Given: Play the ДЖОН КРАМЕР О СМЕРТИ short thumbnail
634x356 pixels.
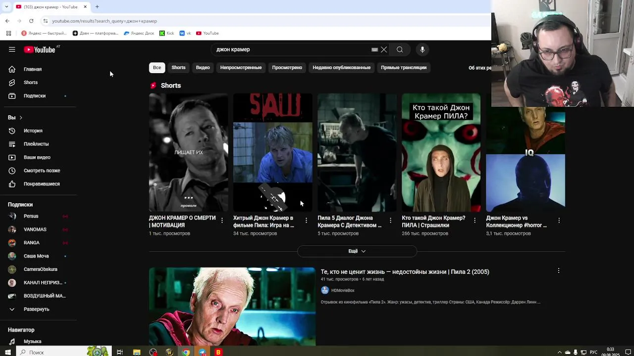Looking at the screenshot, I should pos(189,152).
